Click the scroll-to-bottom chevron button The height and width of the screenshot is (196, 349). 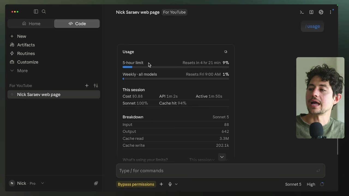point(222,157)
